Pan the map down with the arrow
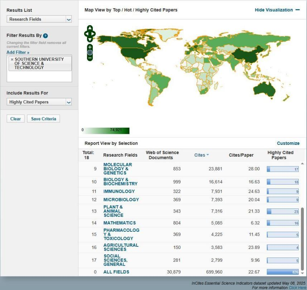Image resolution: width=307 pixels, height=290 pixels. (90, 40)
